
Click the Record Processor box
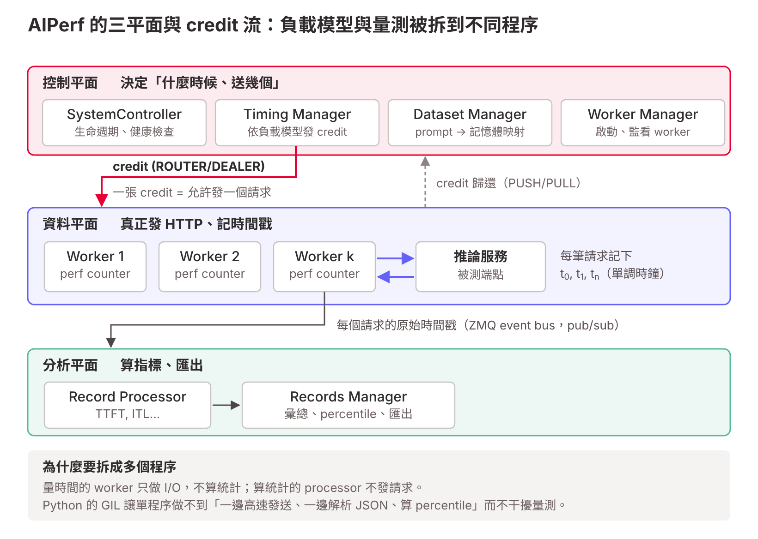[128, 405]
